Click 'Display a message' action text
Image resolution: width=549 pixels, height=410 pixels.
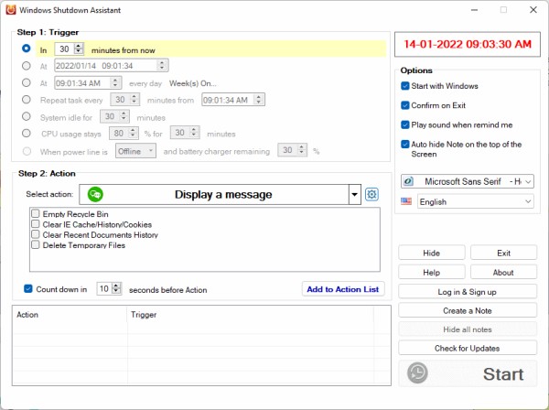[x=223, y=194]
